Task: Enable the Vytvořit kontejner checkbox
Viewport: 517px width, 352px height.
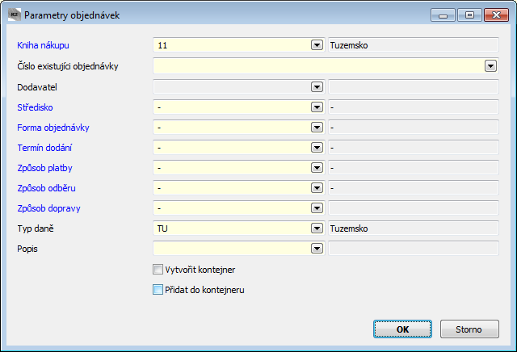Action: [158, 270]
